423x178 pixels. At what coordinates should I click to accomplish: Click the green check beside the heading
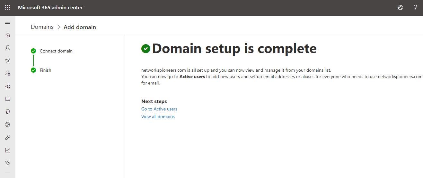click(x=146, y=49)
